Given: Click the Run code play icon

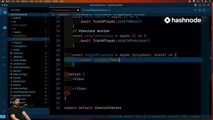Looking at the screenshot, I should click(195, 10).
